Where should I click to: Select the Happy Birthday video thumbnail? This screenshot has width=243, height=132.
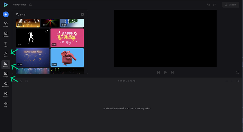(x=67, y=38)
